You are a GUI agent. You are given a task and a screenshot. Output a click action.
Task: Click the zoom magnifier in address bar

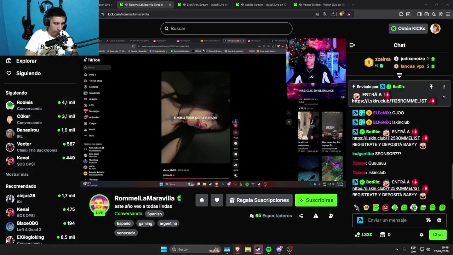point(325,14)
